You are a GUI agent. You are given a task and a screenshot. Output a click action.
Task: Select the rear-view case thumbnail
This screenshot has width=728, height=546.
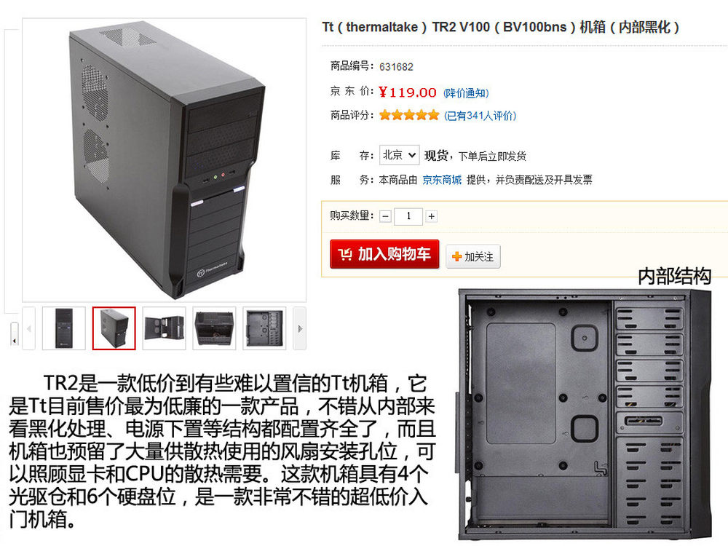(214, 328)
